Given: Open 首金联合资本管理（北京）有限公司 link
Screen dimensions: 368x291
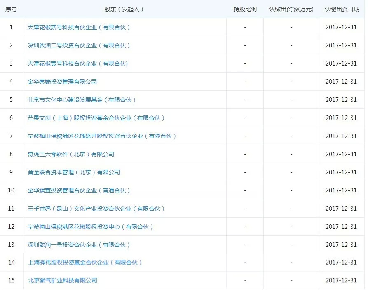Looking at the screenshot, I should tap(74, 172).
